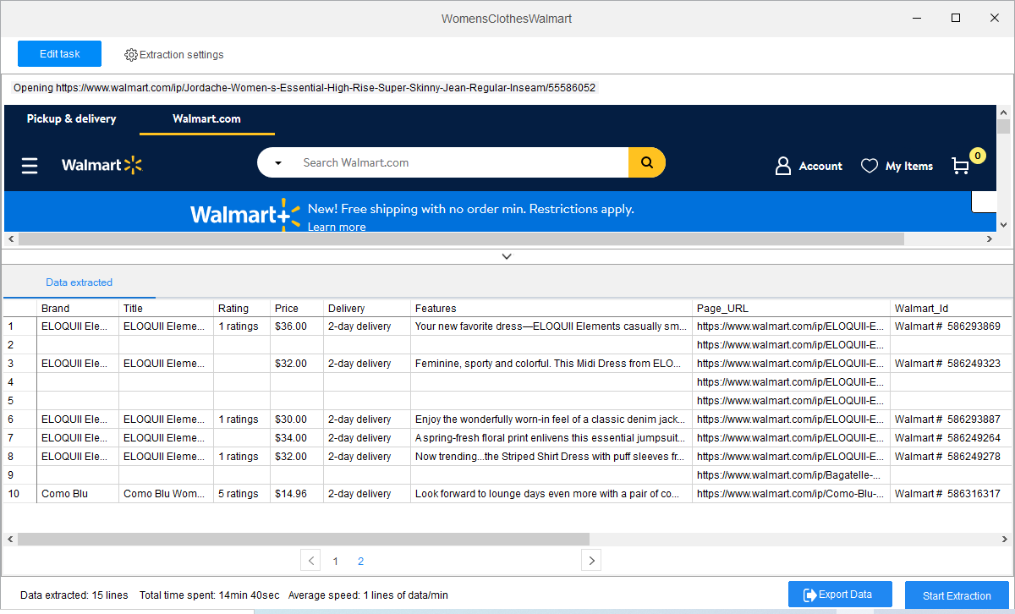Go to next data page arrow

pos(591,560)
